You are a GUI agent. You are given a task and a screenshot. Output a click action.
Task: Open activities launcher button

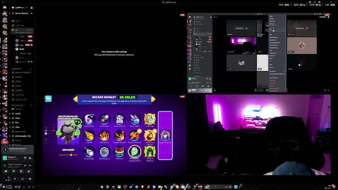coord(21,171)
